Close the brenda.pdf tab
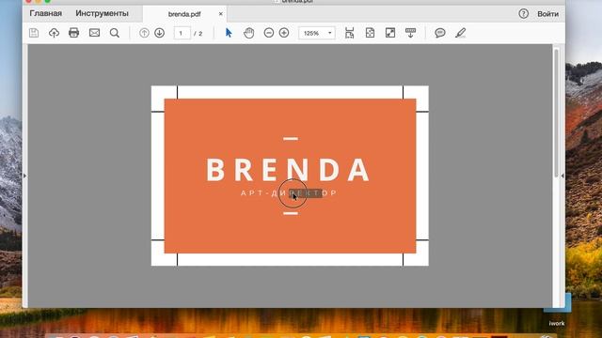602x338 pixels. [221, 14]
